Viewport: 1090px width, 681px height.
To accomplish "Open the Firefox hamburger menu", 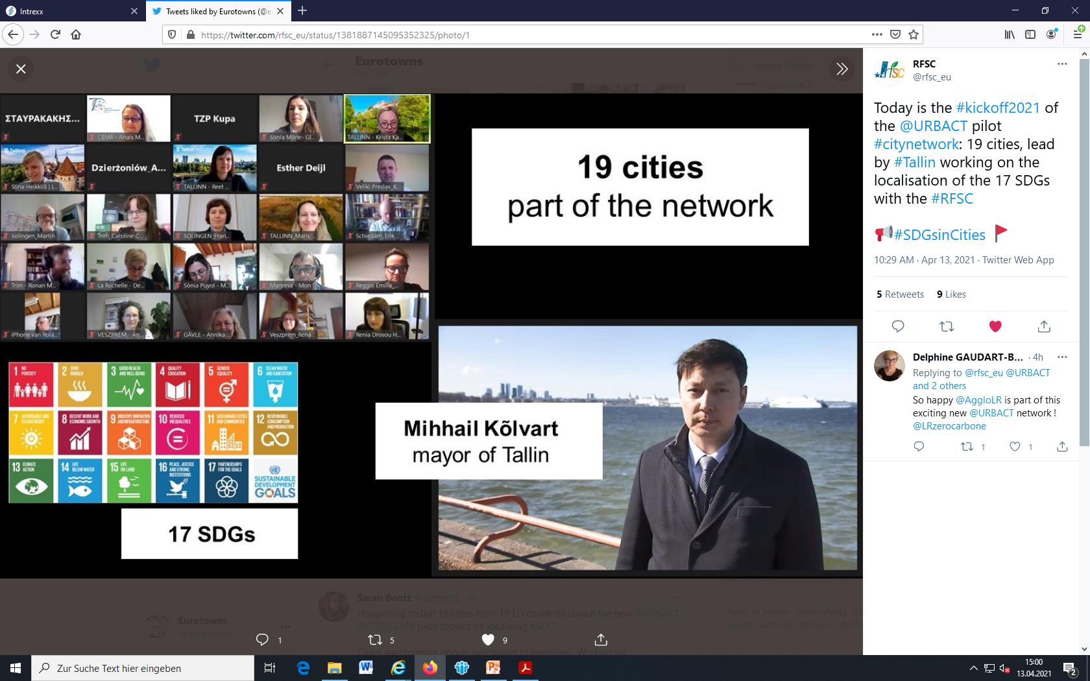I will [x=1077, y=34].
